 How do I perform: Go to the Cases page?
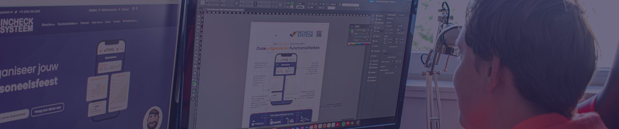coord(108,22)
